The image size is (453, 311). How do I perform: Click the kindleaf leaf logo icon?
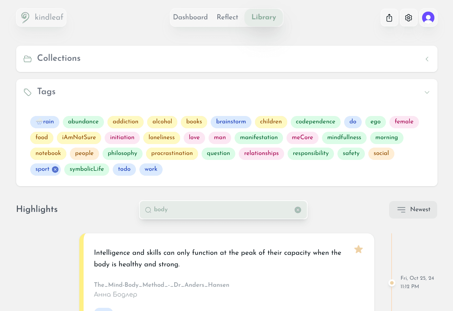tap(25, 17)
